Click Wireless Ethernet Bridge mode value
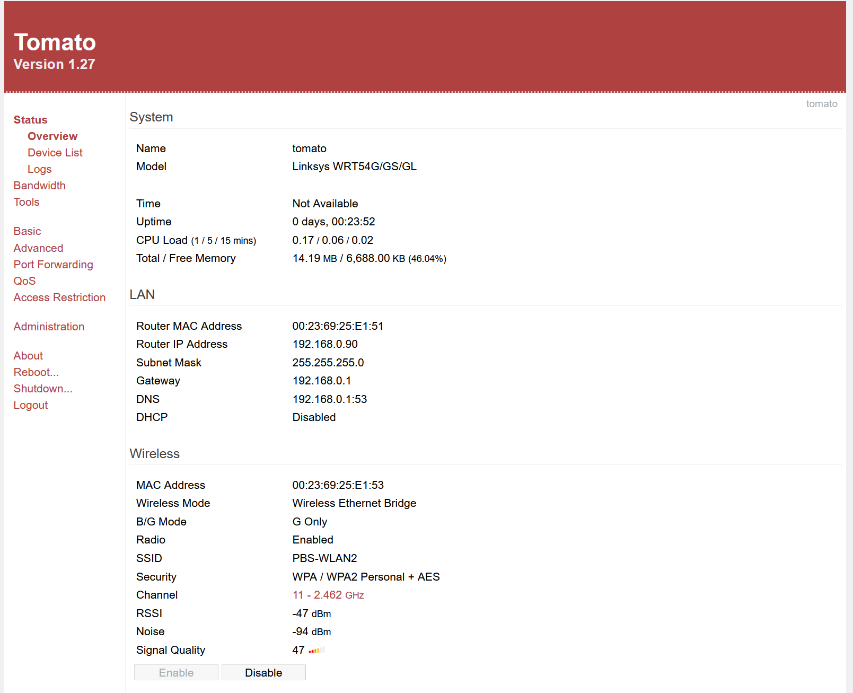This screenshot has height=693, width=853. (354, 503)
